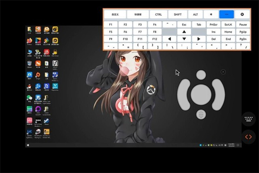The width and height of the screenshot is (259, 173).
Task: Show keyboard using the floating keyboard icon
Action: [249, 119]
